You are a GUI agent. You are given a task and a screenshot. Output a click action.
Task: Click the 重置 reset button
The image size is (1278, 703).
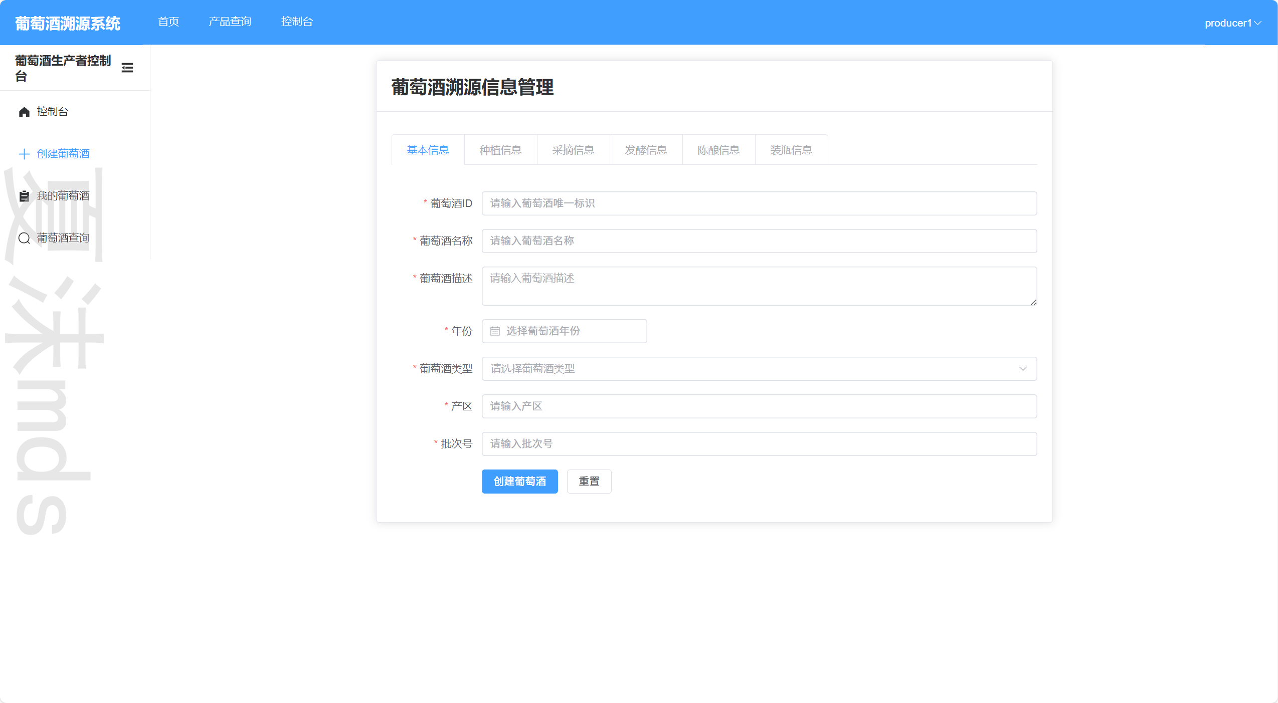[589, 482]
